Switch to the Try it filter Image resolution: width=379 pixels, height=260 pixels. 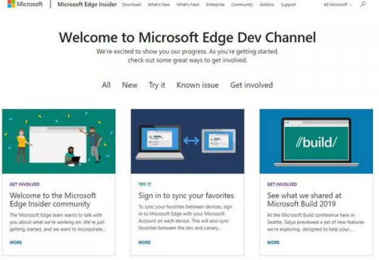pos(157,85)
